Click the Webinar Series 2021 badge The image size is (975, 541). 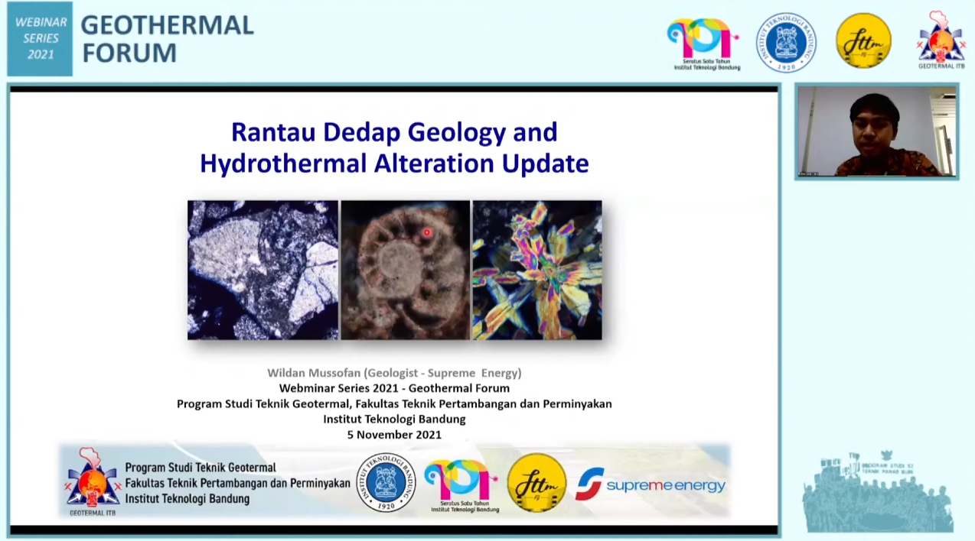[x=40, y=38]
